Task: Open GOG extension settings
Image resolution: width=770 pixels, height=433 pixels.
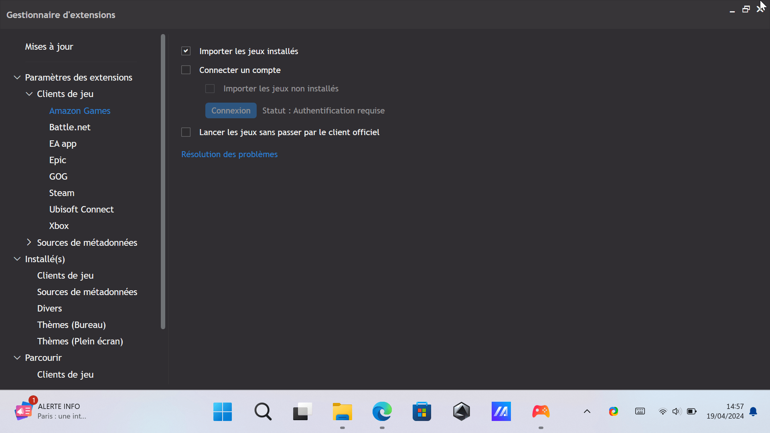Action: 58,176
